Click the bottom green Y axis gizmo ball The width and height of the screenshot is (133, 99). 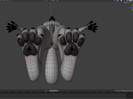click(x=132, y=10)
